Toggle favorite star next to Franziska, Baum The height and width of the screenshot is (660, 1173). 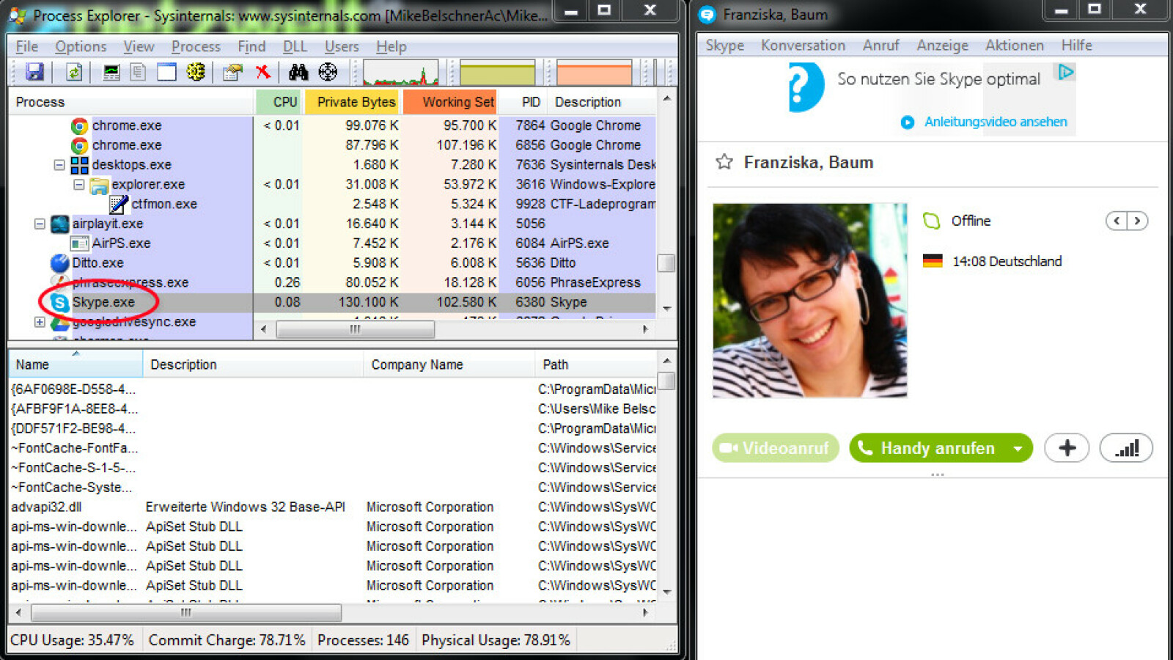(x=724, y=162)
